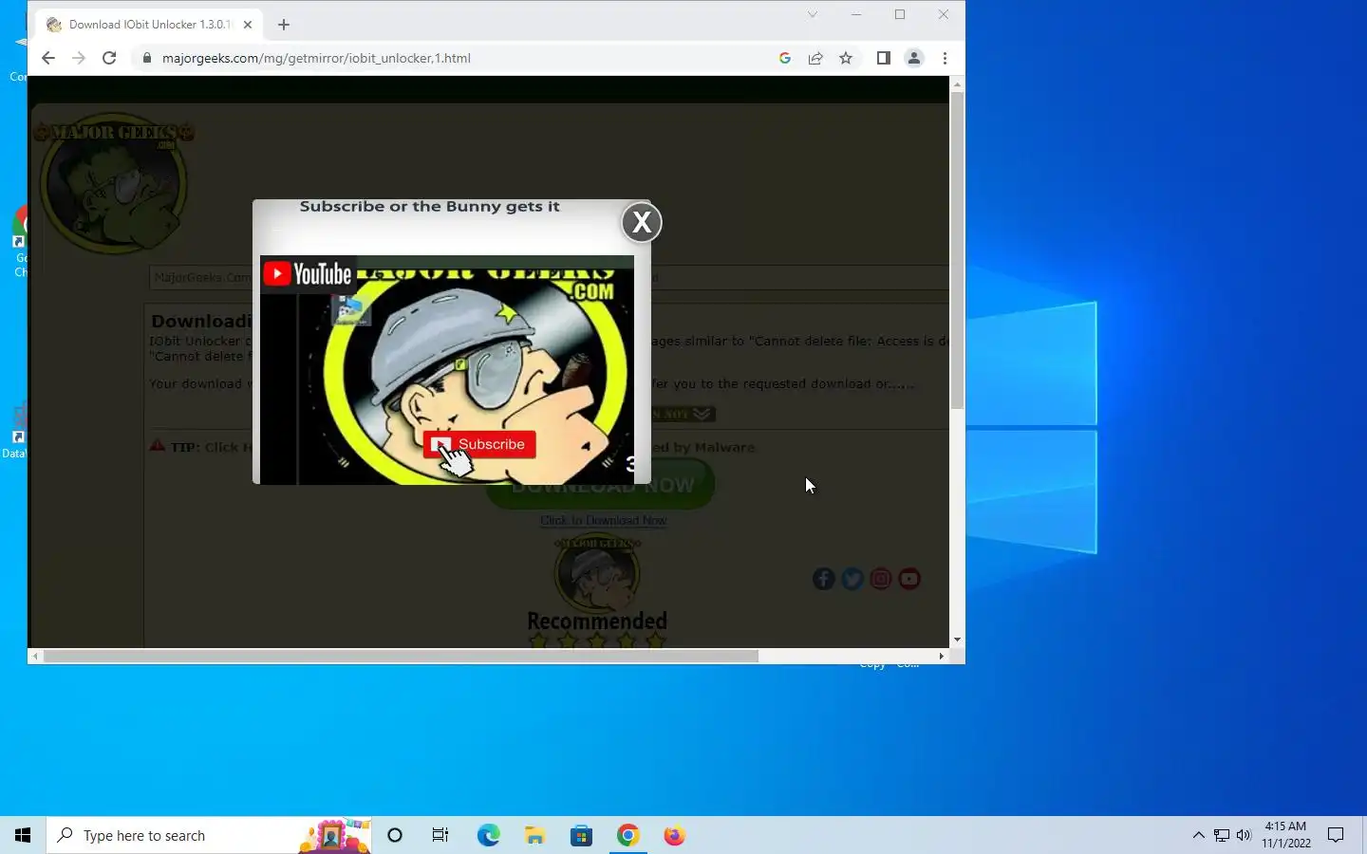Click the share page icon in the address bar
1367x854 pixels.
(x=815, y=58)
